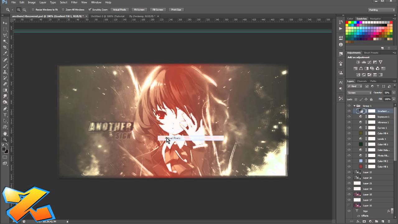398x224 pixels.
Task: Click the Zoom In magnifier option
Action: coord(19,10)
